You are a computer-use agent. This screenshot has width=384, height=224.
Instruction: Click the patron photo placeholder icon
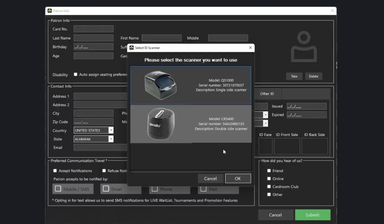[x=304, y=46]
